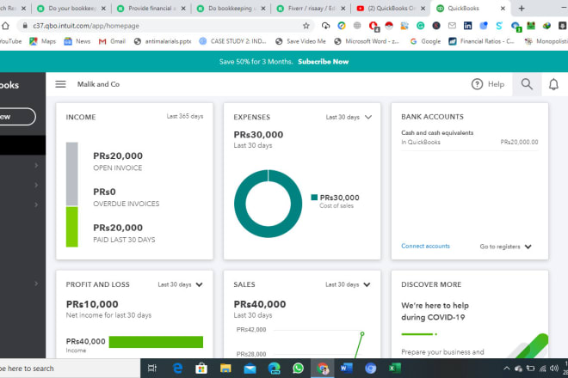Viewport: 568px width, 378px height.
Task: Open the Gmail bookmark
Action: click(x=112, y=41)
